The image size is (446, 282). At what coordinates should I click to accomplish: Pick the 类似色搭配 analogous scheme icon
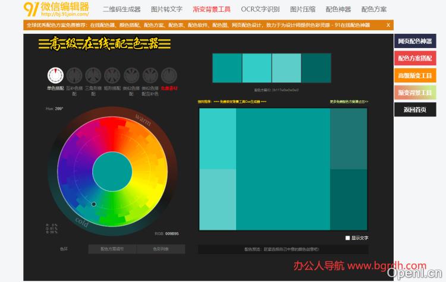131,75
